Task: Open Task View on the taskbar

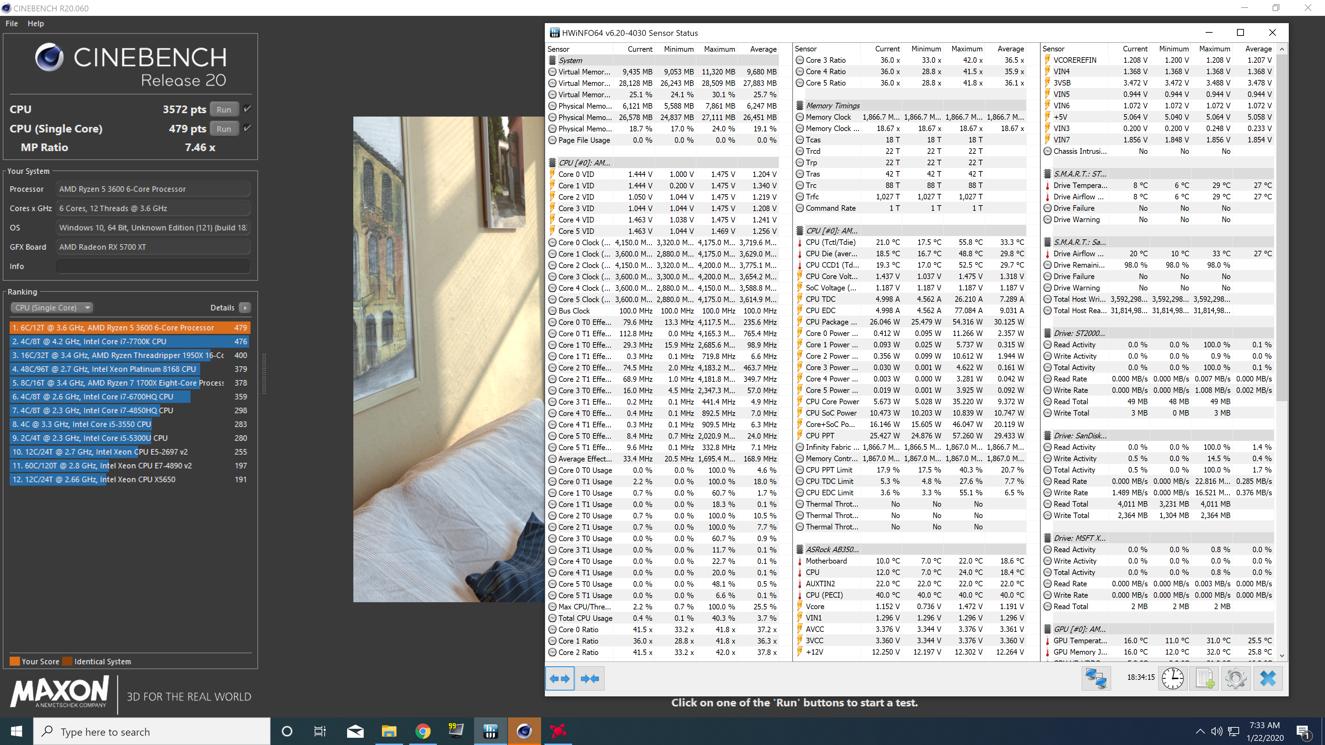Action: [320, 731]
